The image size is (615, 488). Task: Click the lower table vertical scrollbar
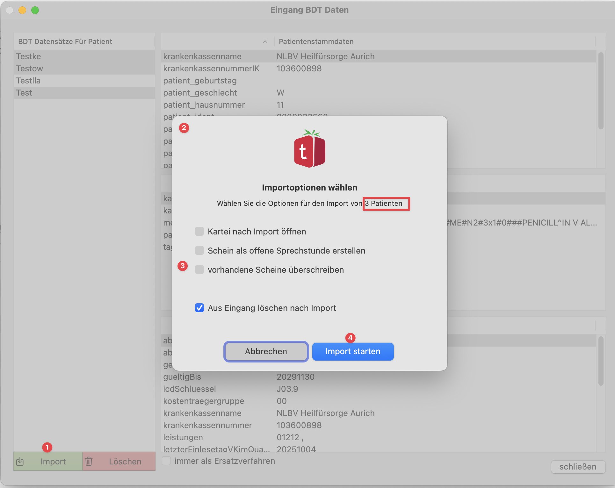tap(601, 361)
